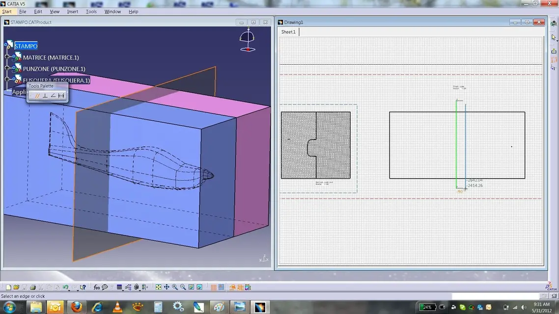Click the New document icon
This screenshot has height=314, width=559.
click(x=9, y=288)
